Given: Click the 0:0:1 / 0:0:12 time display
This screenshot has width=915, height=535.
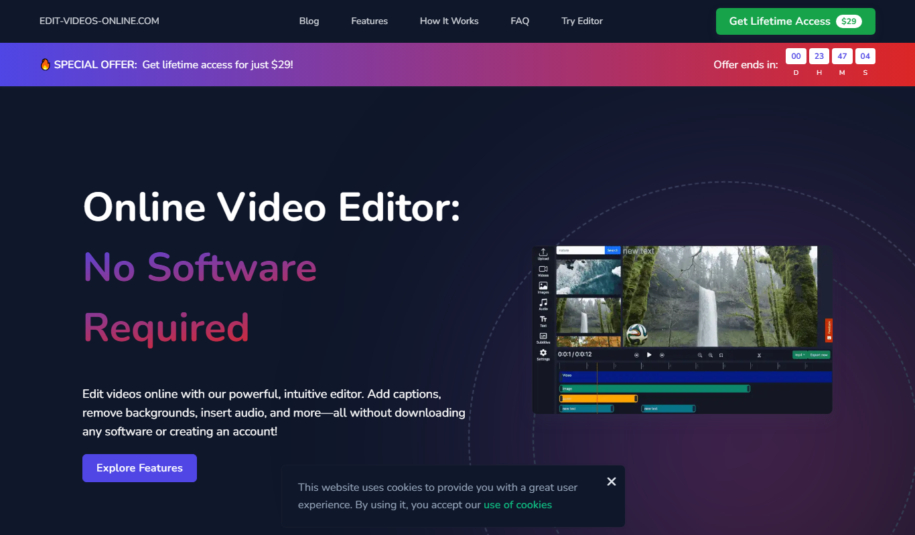Looking at the screenshot, I should coord(575,354).
